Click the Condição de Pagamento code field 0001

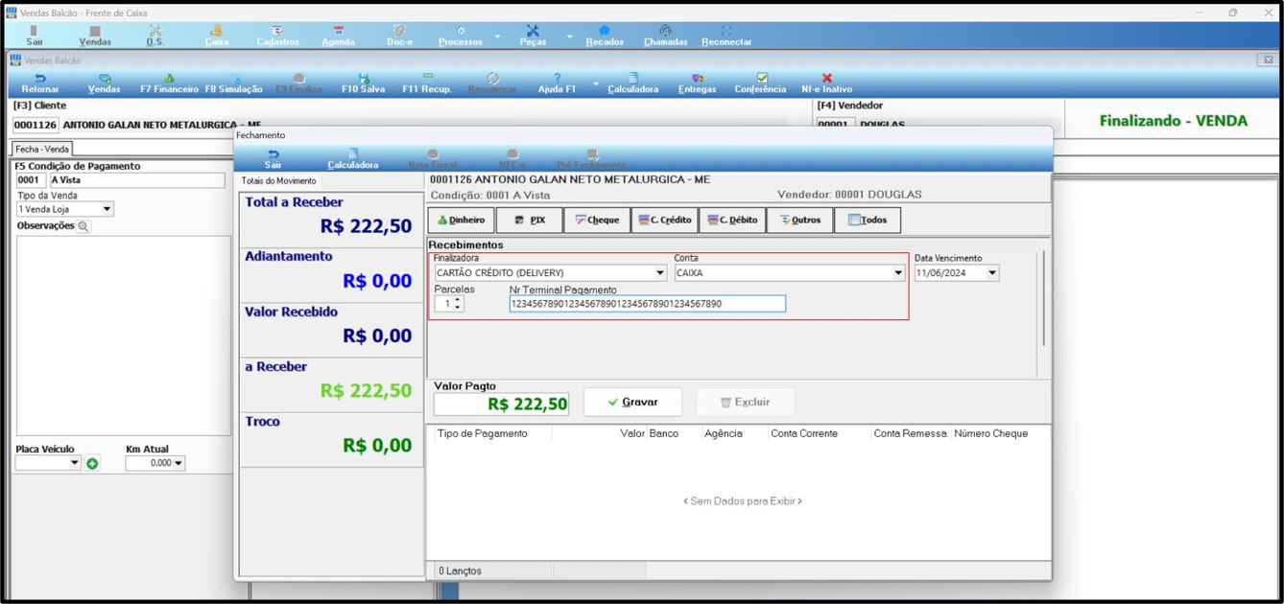pos(31,180)
